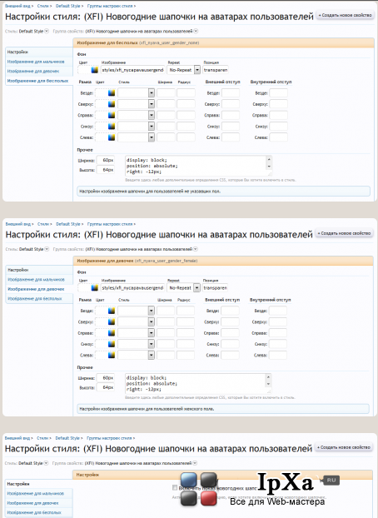Click background color field in бесполых panel
Screen dimensions: 378x518
click(x=84, y=70)
